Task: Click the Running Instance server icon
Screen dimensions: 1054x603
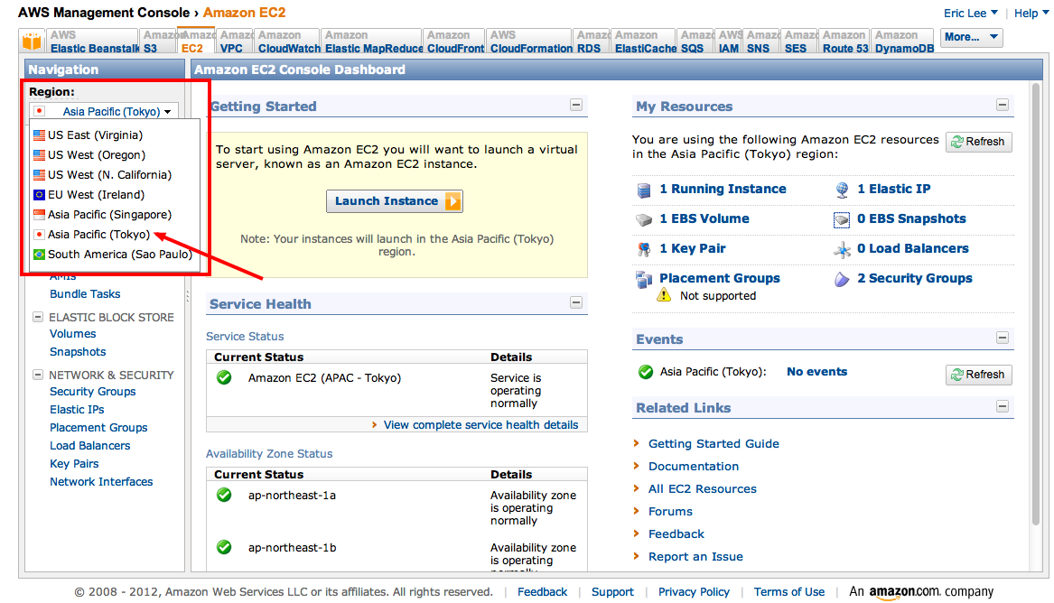Action: 643,190
